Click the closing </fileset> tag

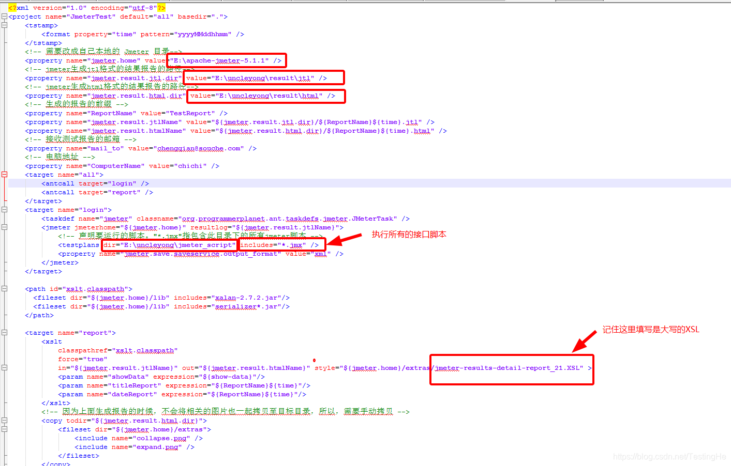pos(79,456)
